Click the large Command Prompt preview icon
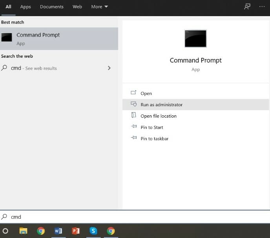The width and height of the screenshot is (270, 238). (x=195, y=39)
